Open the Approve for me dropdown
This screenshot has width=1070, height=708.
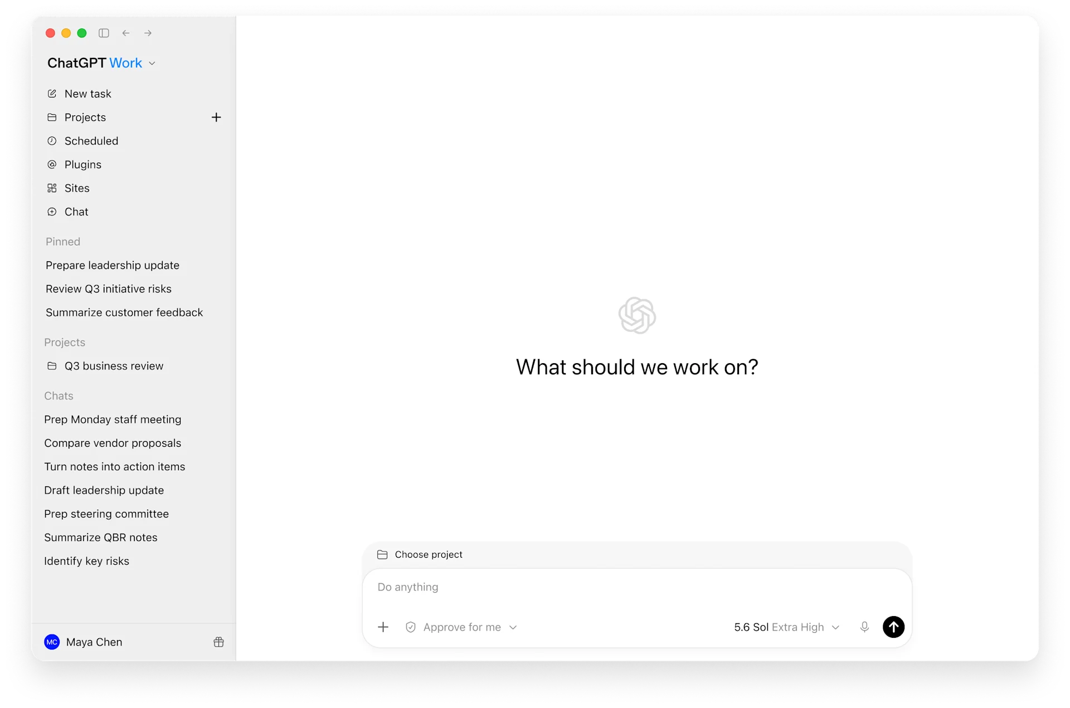pyautogui.click(x=461, y=627)
